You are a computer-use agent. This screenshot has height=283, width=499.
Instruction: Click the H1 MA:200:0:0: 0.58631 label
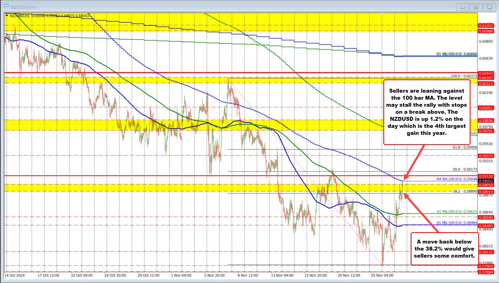point(456,211)
